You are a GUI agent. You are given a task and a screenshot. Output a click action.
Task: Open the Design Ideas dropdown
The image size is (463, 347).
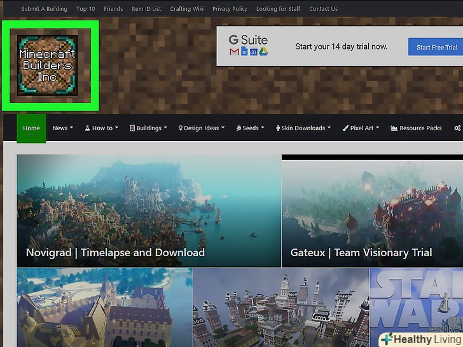click(202, 128)
